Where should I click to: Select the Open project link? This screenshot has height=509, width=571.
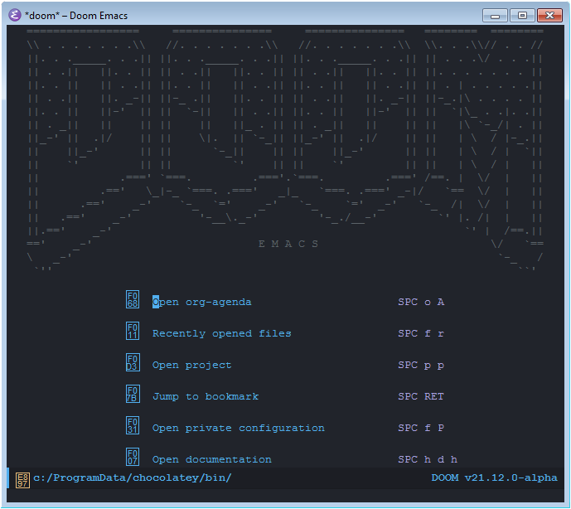pos(192,365)
